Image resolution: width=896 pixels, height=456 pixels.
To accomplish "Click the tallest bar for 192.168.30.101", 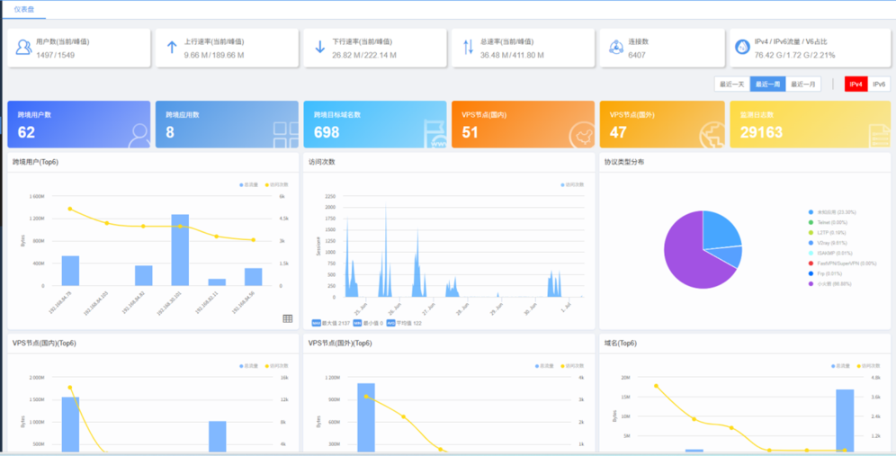I will (180, 250).
